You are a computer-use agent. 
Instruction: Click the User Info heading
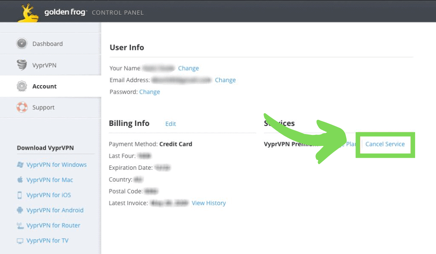(x=127, y=48)
